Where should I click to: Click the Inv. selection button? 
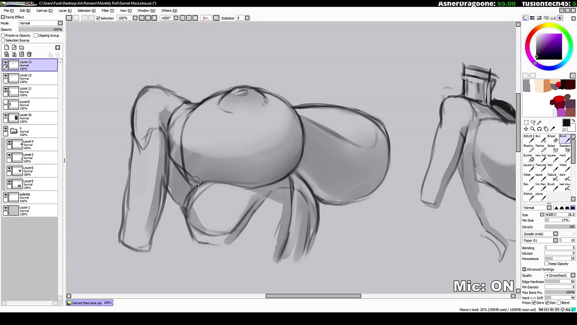206,18
